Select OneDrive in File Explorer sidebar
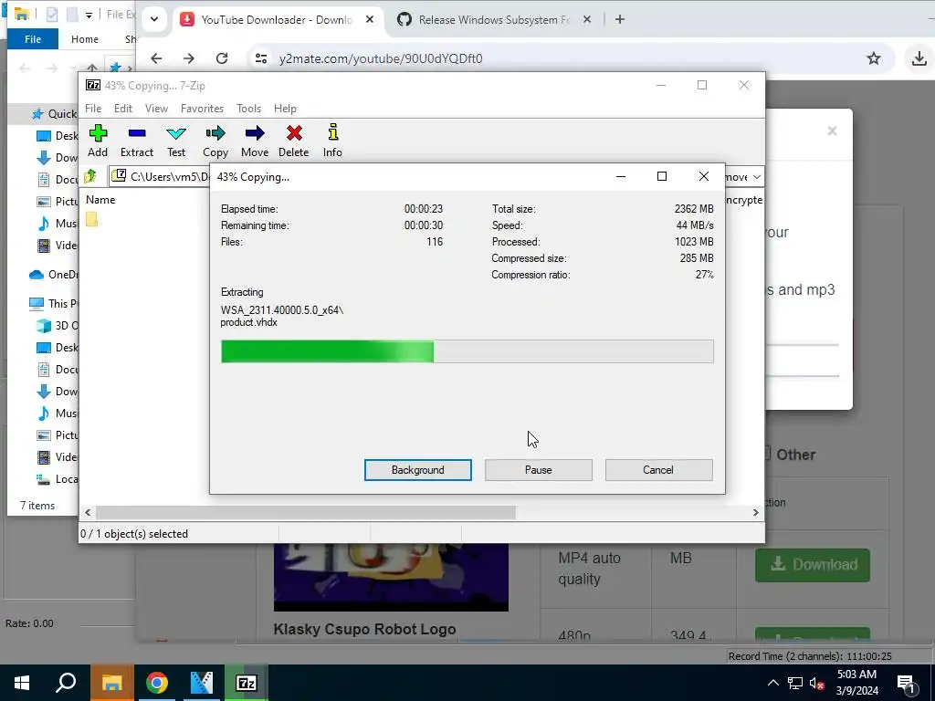 pos(54,274)
